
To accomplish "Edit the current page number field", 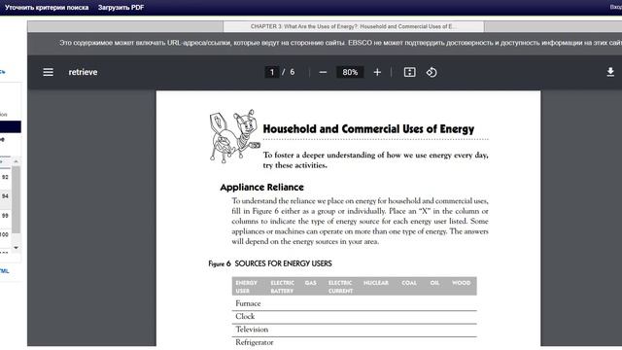I will coord(272,72).
